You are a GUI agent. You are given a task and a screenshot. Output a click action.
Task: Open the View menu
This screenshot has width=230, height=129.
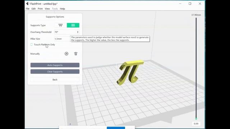click(47, 9)
